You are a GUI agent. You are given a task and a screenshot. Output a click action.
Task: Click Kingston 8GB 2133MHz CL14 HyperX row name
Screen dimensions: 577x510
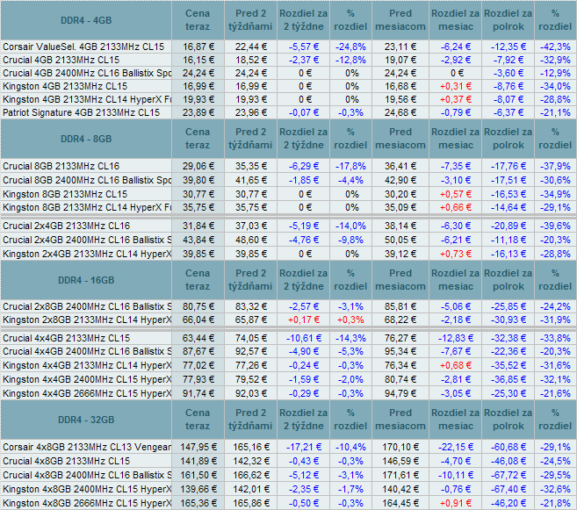87,207
